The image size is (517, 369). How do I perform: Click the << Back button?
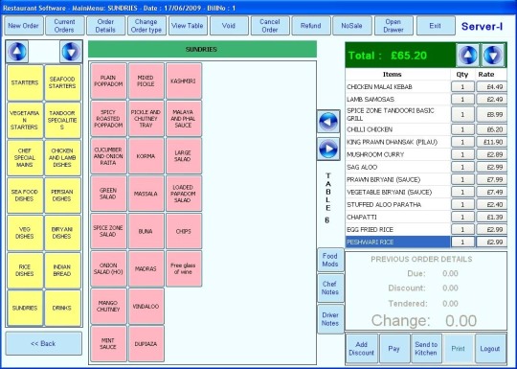click(x=43, y=343)
